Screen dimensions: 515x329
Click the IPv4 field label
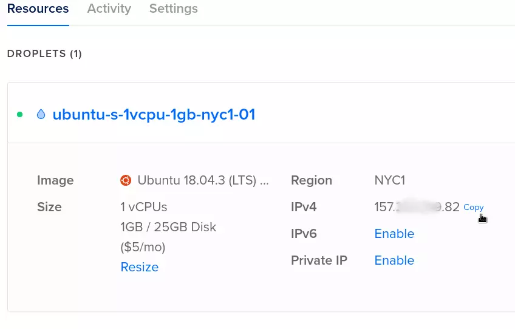(304, 207)
